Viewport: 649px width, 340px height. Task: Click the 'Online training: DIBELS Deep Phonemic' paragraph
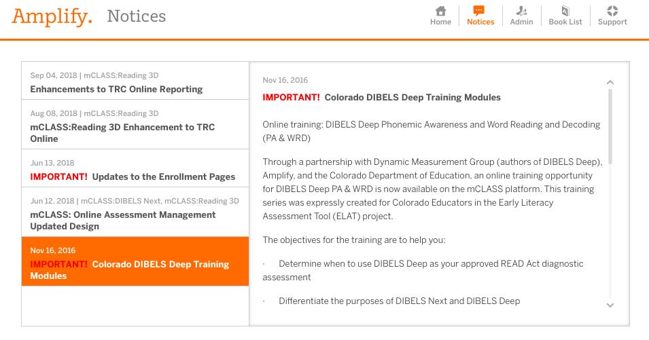pos(432,132)
